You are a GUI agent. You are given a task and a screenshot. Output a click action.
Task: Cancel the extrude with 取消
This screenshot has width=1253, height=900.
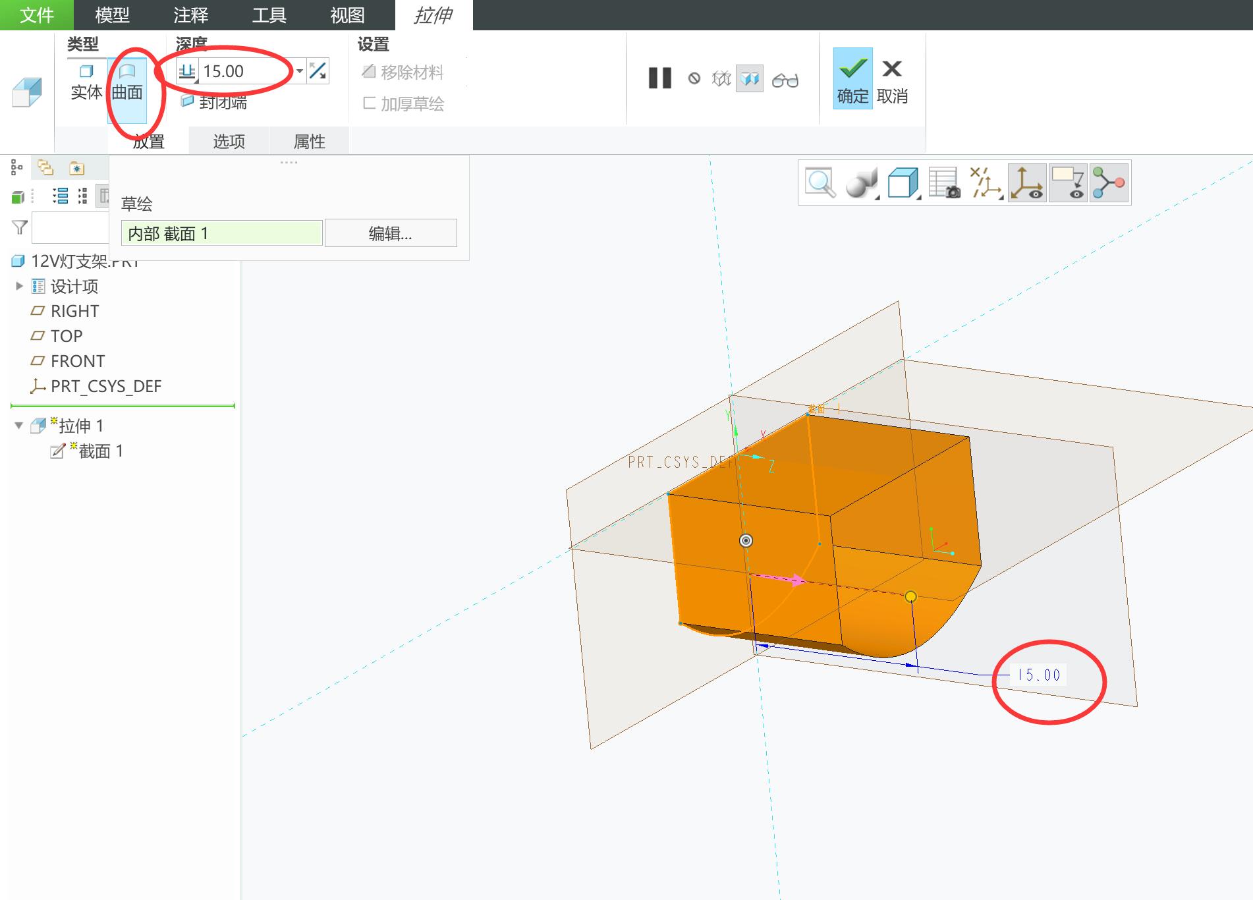[x=893, y=80]
